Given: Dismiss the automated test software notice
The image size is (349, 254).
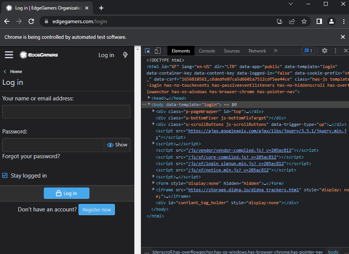Looking at the screenshot, I should [x=343, y=37].
